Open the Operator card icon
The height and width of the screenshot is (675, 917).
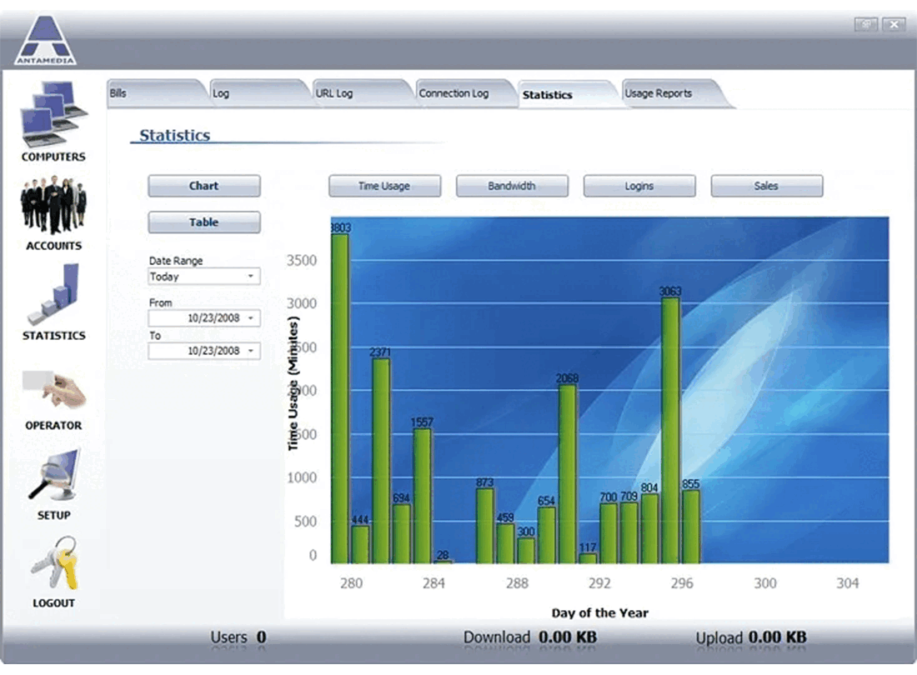(54, 390)
